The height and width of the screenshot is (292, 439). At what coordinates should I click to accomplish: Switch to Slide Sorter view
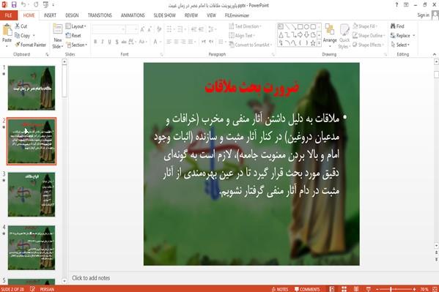click(x=344, y=289)
